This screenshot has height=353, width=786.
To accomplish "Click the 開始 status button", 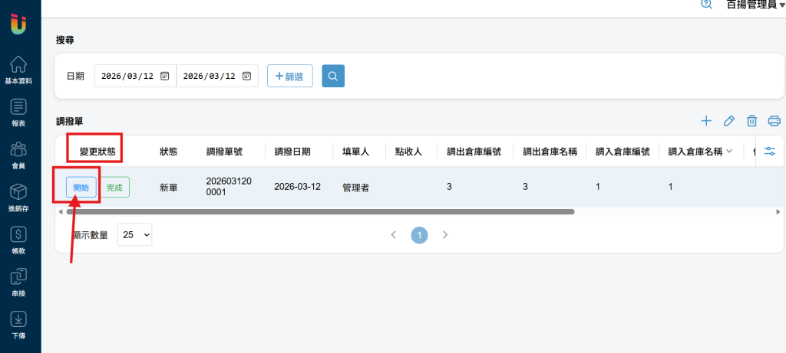I will tap(81, 187).
